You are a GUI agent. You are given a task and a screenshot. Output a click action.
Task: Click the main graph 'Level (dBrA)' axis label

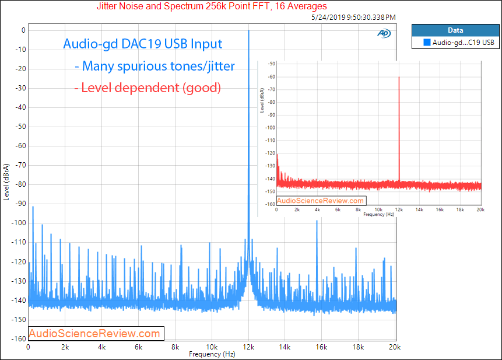pos(6,182)
